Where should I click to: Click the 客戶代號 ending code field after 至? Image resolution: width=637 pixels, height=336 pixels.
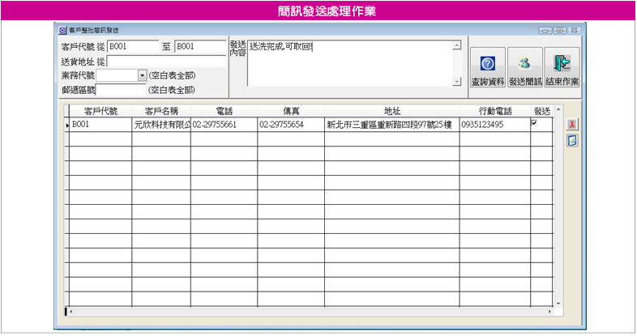coord(199,47)
